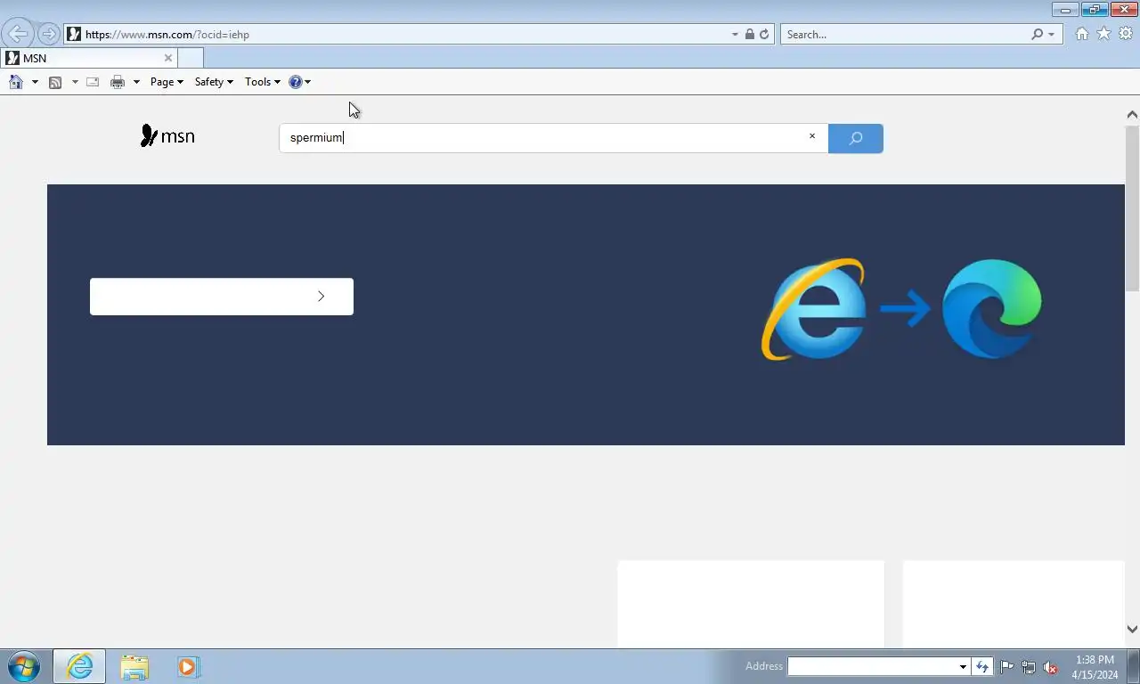Click the Read Mail envelope icon
The height and width of the screenshot is (684, 1140).
(93, 82)
